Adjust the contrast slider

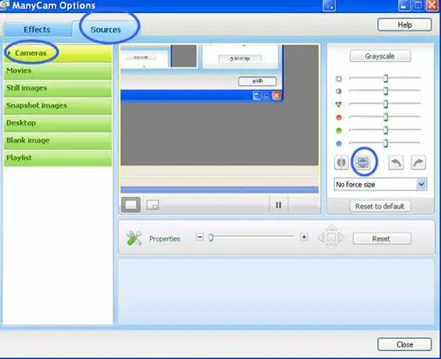(385, 91)
